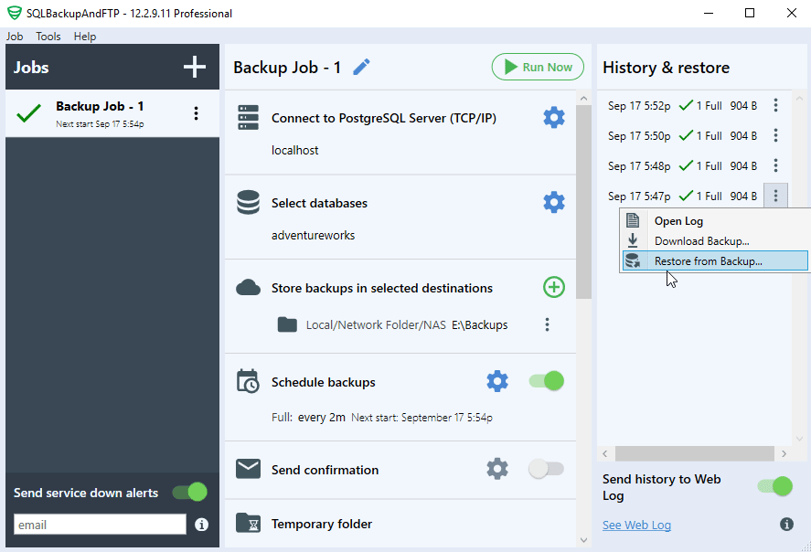The image size is (811, 552).
Task: Open the Sep 17 5:52p history entry menu
Action: [x=775, y=104]
